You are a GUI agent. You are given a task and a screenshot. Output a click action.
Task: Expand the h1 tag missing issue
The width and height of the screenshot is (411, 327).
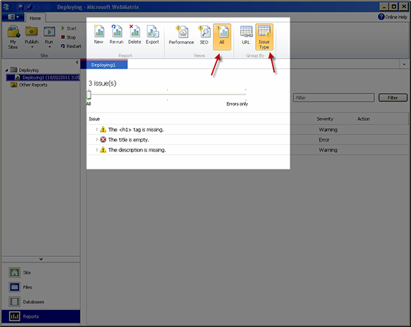[97, 130]
